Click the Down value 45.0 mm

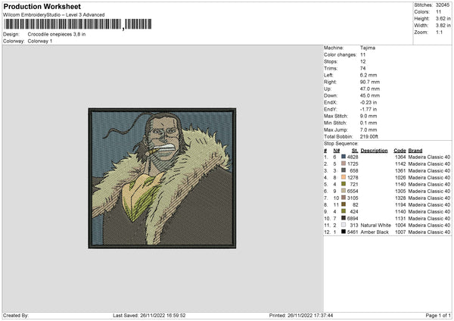(370, 95)
